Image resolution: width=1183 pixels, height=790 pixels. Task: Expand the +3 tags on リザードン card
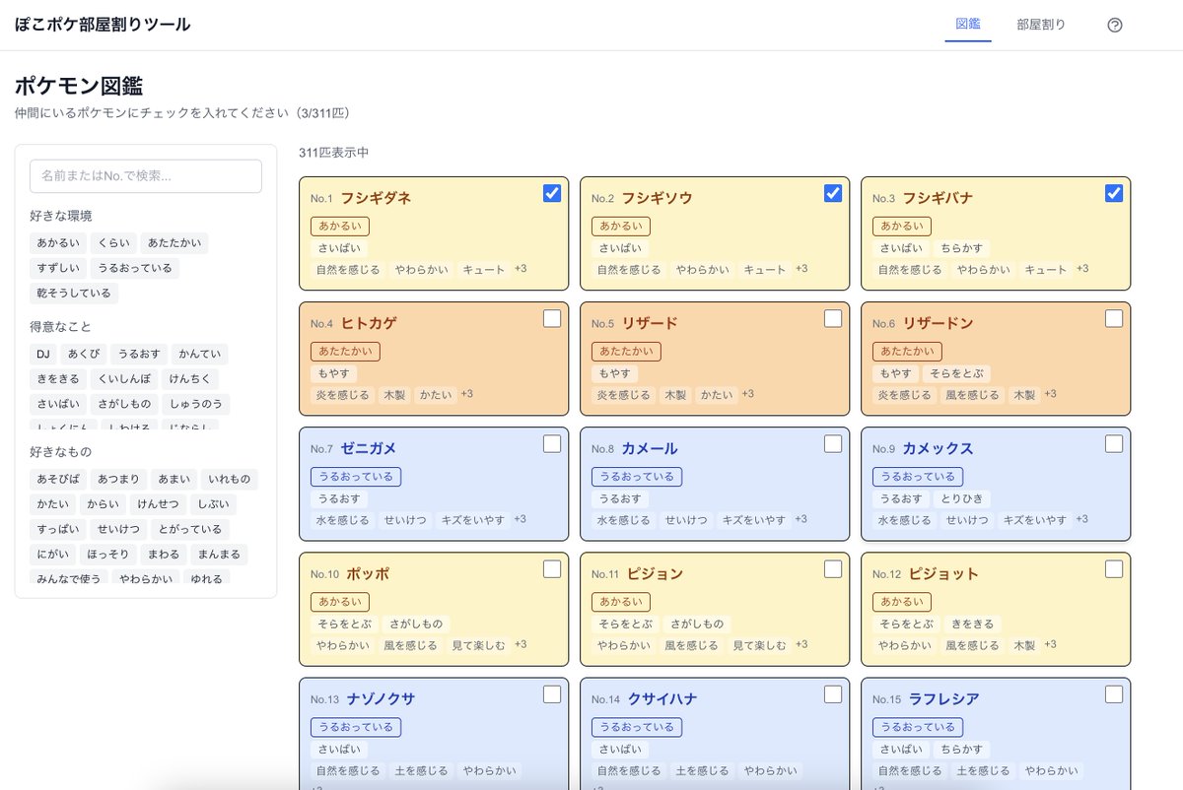coord(1050,394)
